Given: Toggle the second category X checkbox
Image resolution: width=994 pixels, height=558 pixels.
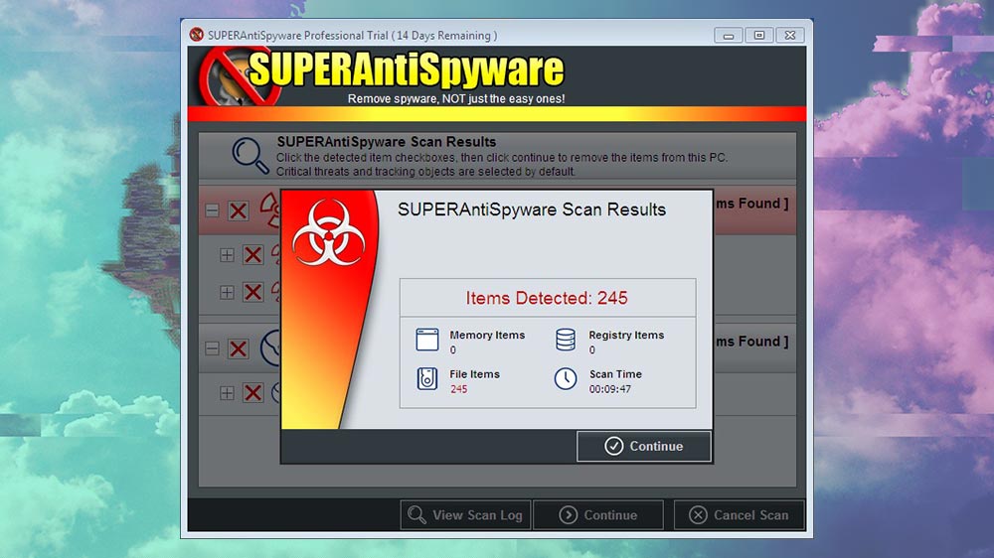Looking at the screenshot, I should (x=239, y=349).
